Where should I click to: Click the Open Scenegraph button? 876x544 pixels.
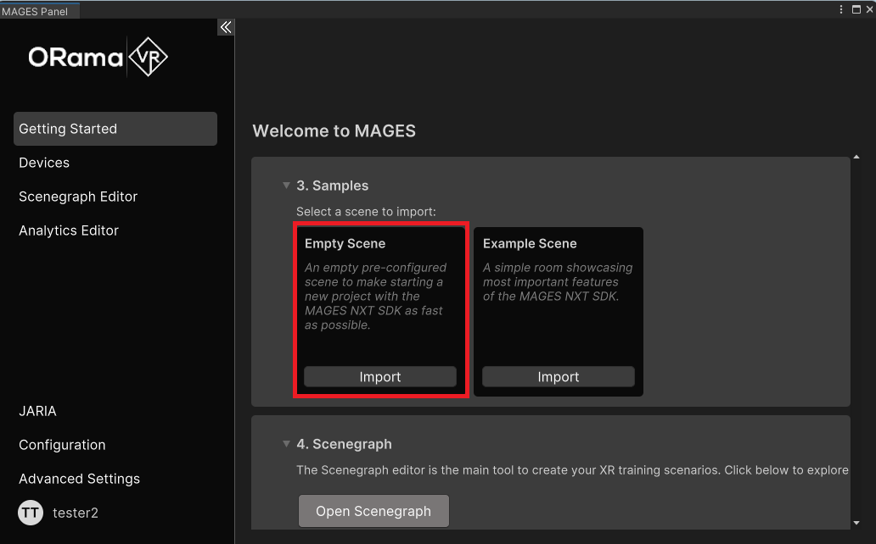(373, 511)
